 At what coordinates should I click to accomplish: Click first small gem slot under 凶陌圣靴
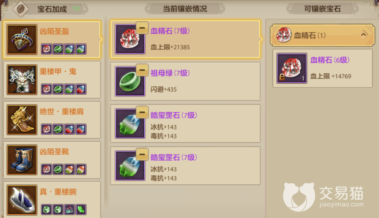coord(46,169)
